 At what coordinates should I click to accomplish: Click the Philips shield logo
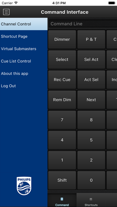(x=24, y=186)
